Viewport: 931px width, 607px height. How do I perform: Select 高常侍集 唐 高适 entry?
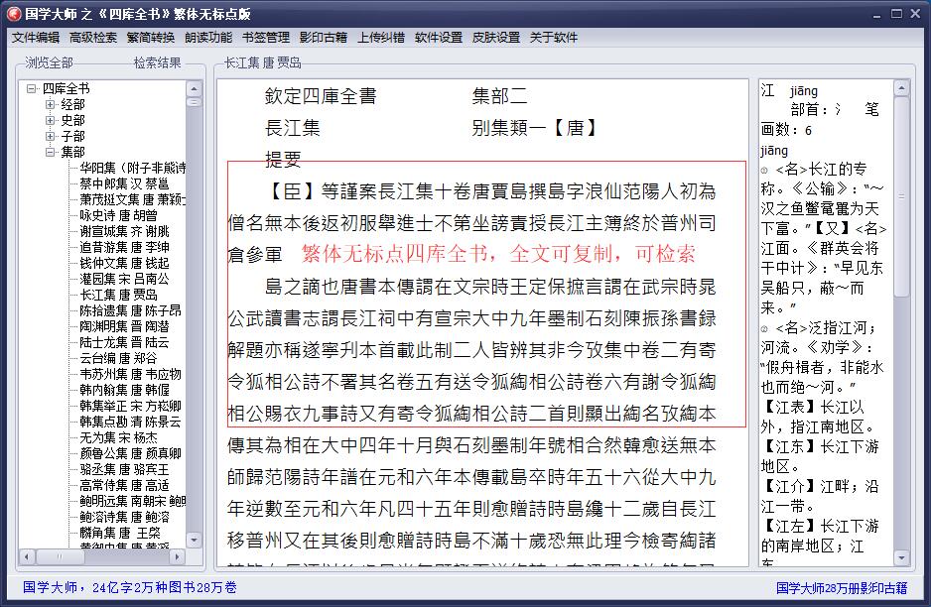pos(125,485)
